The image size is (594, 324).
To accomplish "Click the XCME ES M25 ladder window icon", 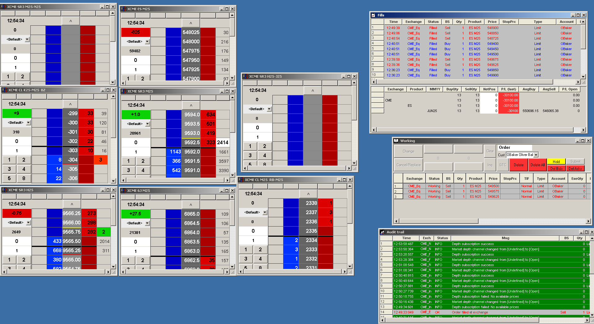I will [123, 9].
